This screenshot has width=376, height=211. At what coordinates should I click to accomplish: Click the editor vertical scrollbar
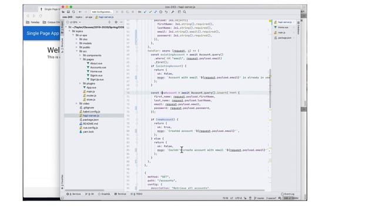coord(270,89)
